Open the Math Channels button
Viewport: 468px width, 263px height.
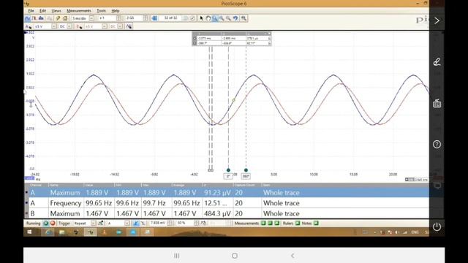click(129, 26)
